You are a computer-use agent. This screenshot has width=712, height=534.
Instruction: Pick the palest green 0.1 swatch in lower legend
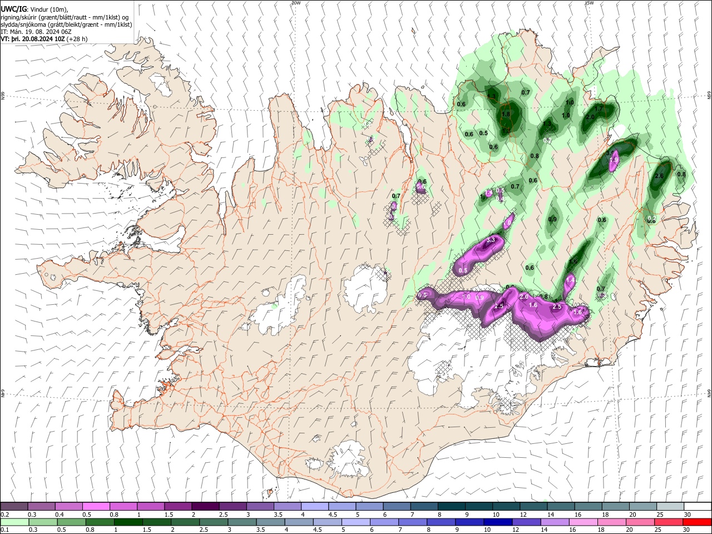tap(14, 522)
